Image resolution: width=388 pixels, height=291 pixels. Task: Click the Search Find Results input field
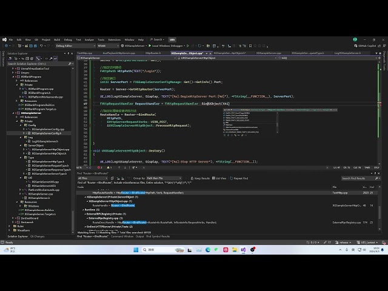358,178
